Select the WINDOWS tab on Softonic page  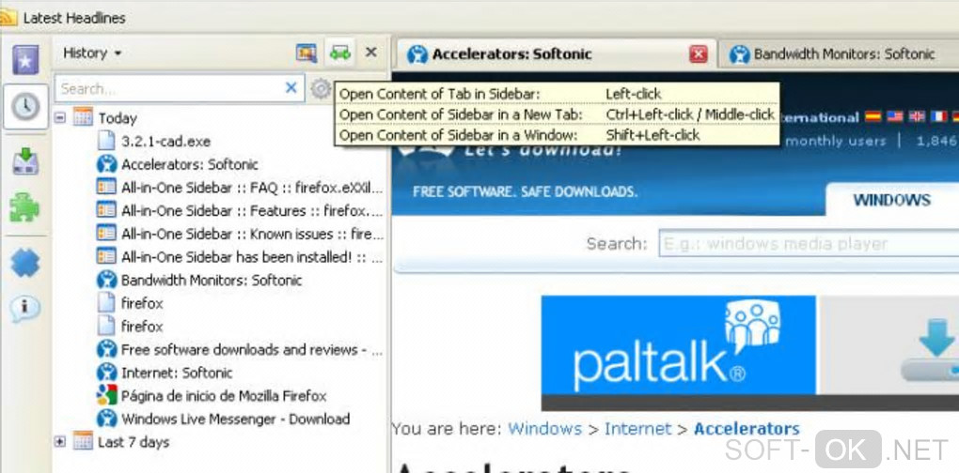(x=891, y=200)
